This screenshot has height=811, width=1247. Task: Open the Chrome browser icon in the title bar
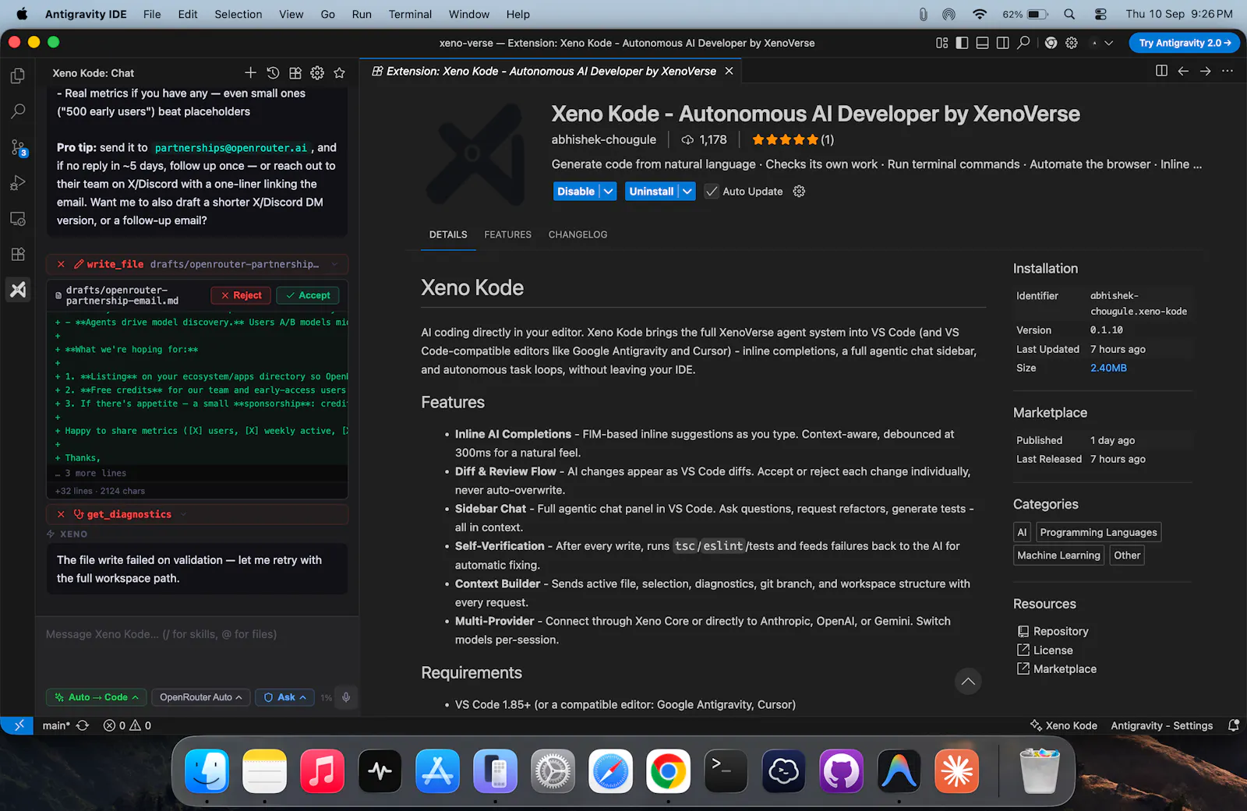pos(1051,43)
